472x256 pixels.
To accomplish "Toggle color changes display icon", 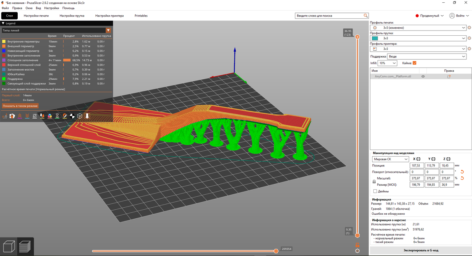I will 50,116.
